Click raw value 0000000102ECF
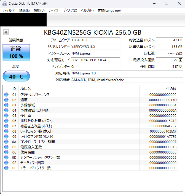Image resolution: width=185 pixels, height=194 pixels. [163, 131]
